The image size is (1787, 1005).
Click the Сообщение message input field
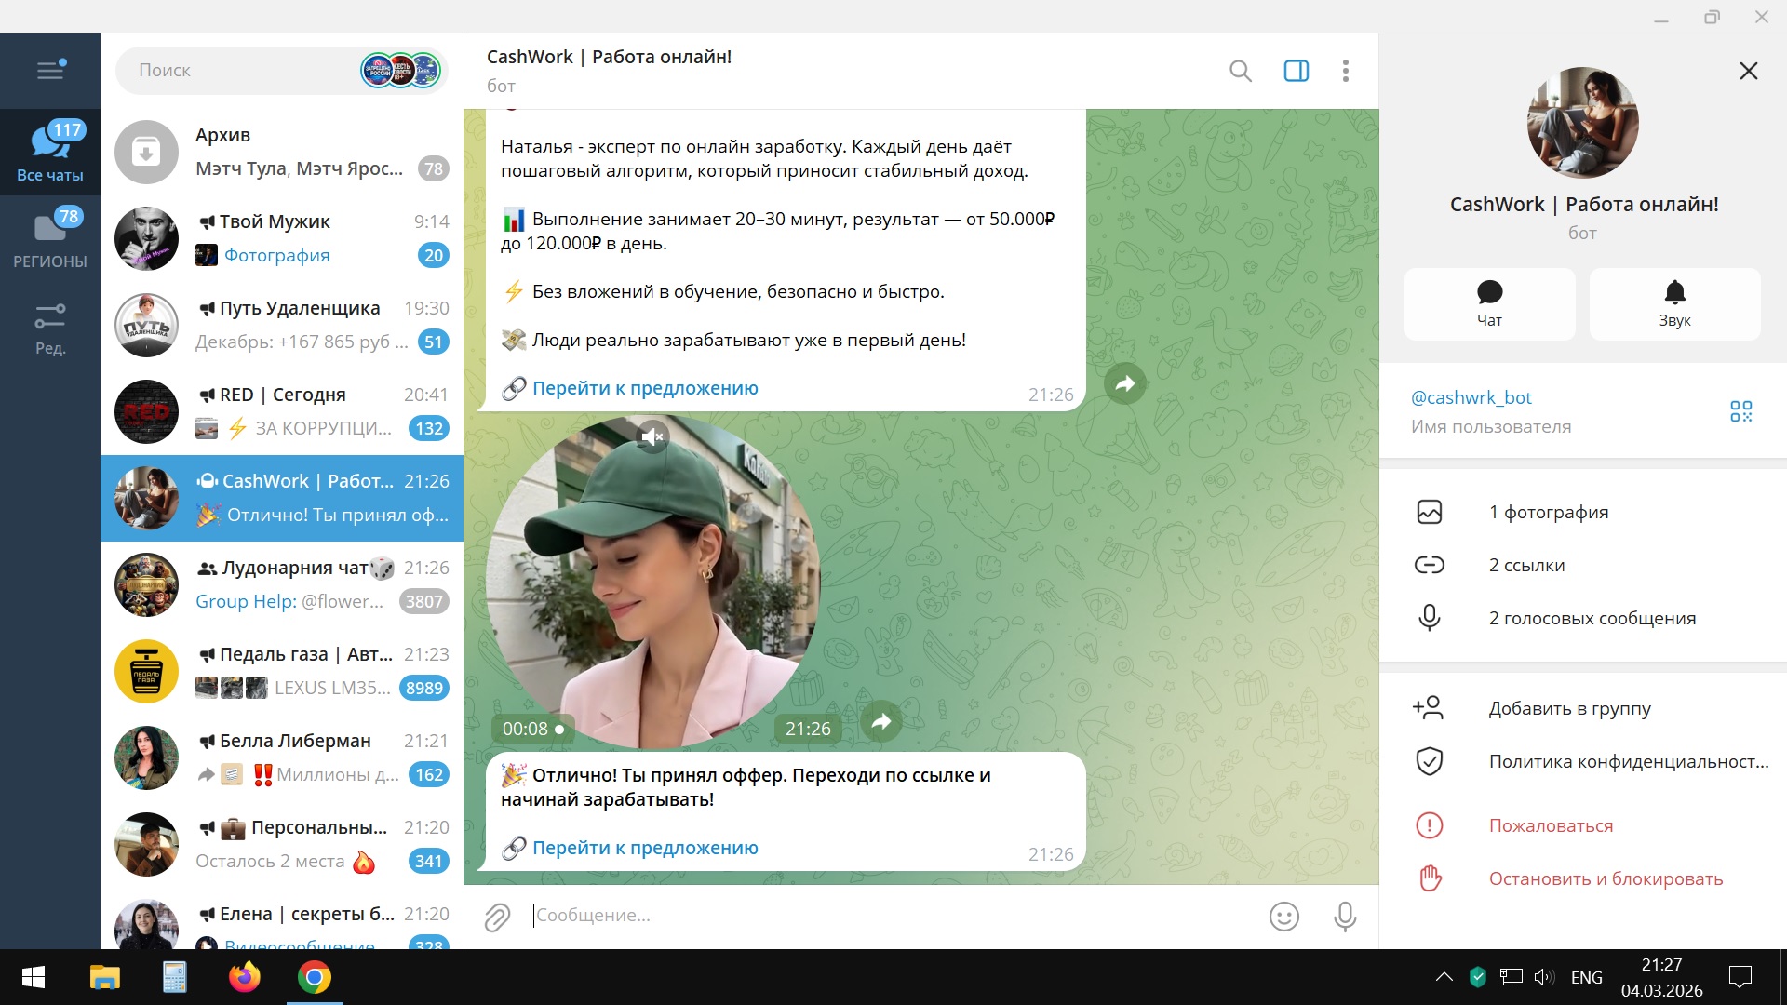click(x=884, y=916)
